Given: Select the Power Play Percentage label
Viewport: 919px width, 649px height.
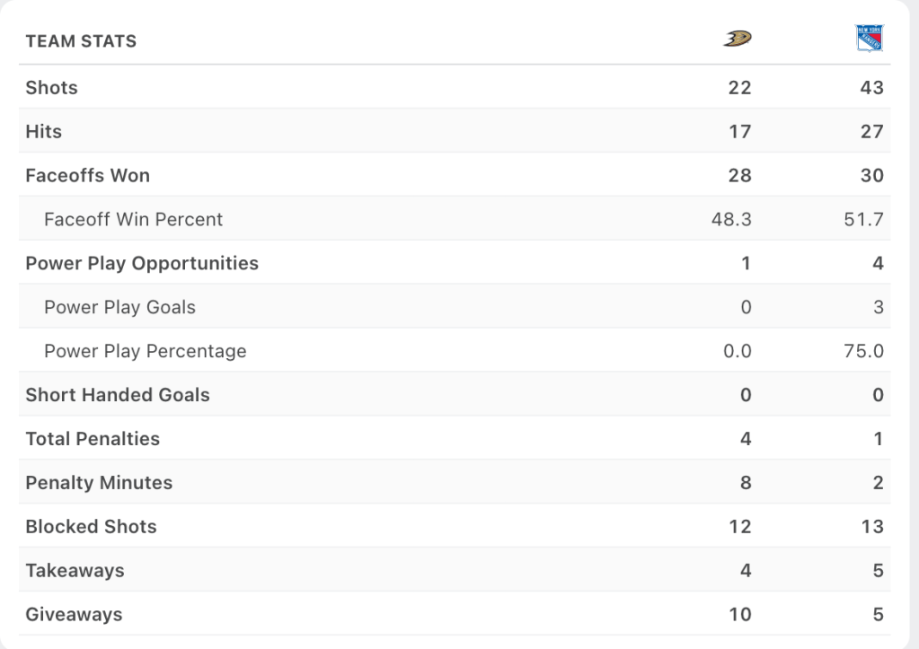Looking at the screenshot, I should pyautogui.click(x=145, y=352).
